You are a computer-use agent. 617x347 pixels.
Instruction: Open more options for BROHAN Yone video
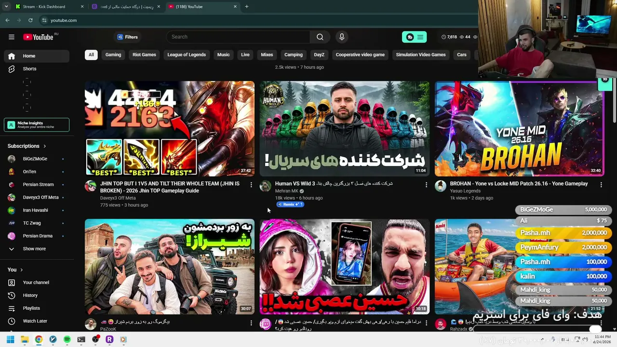pyautogui.click(x=601, y=185)
